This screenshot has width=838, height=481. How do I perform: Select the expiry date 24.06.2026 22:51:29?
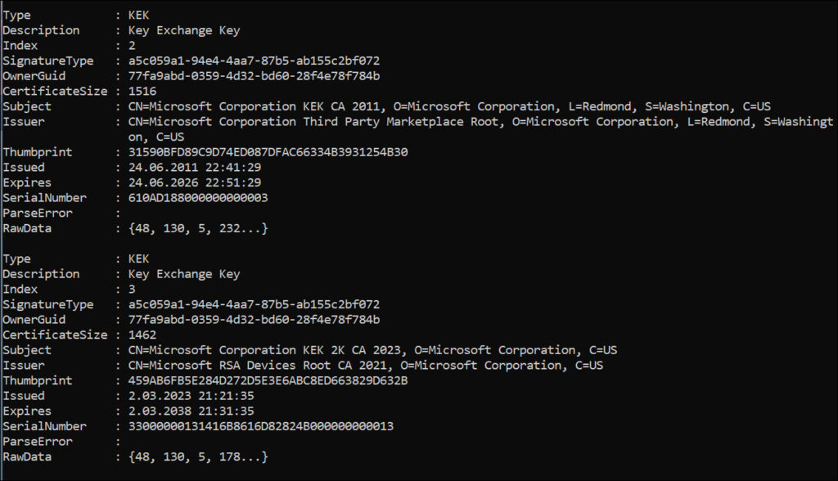pyautogui.click(x=195, y=182)
